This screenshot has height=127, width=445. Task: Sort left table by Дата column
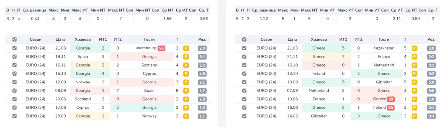point(61,40)
